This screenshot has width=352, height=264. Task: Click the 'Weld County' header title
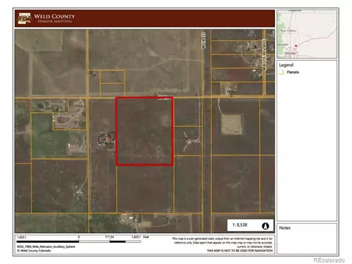pos(54,16)
